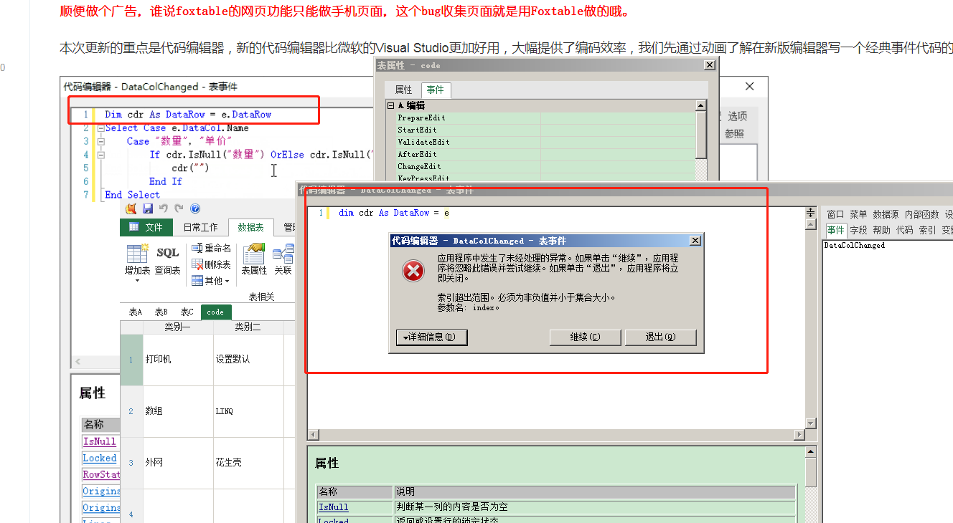Click the 选项 label in left code editor
This screenshot has width=953, height=523.
coord(737,116)
